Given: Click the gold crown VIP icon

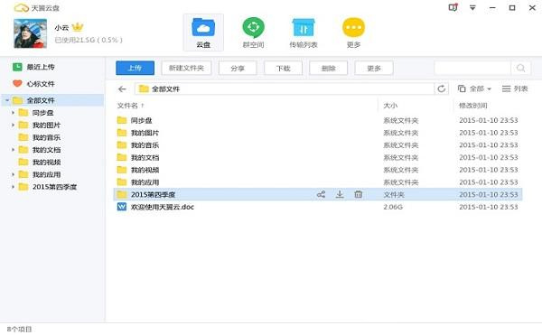Looking at the screenshot, I should coord(78,27).
